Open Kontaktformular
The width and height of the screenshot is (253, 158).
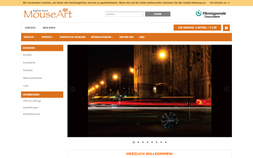32,114
